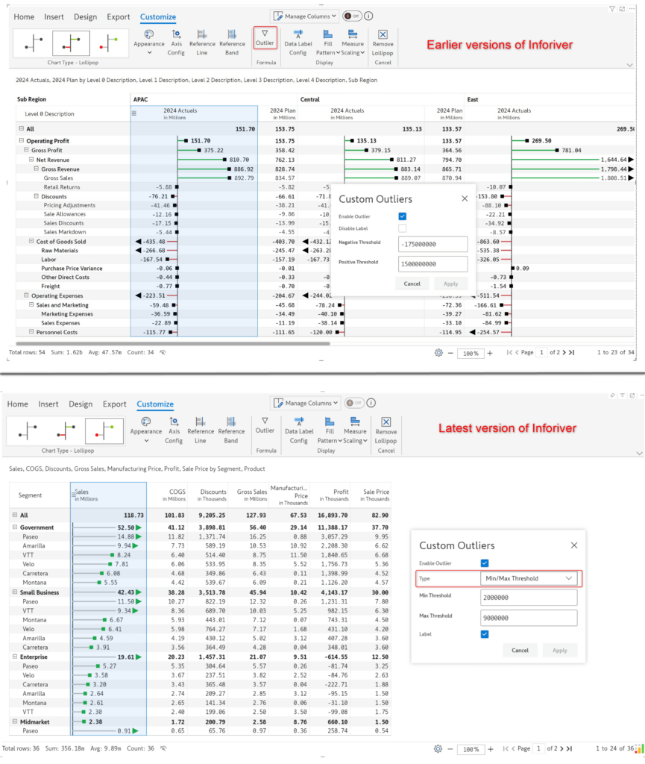Click the Reference Line icon
This screenshot has height=764, width=645.
pyautogui.click(x=202, y=37)
